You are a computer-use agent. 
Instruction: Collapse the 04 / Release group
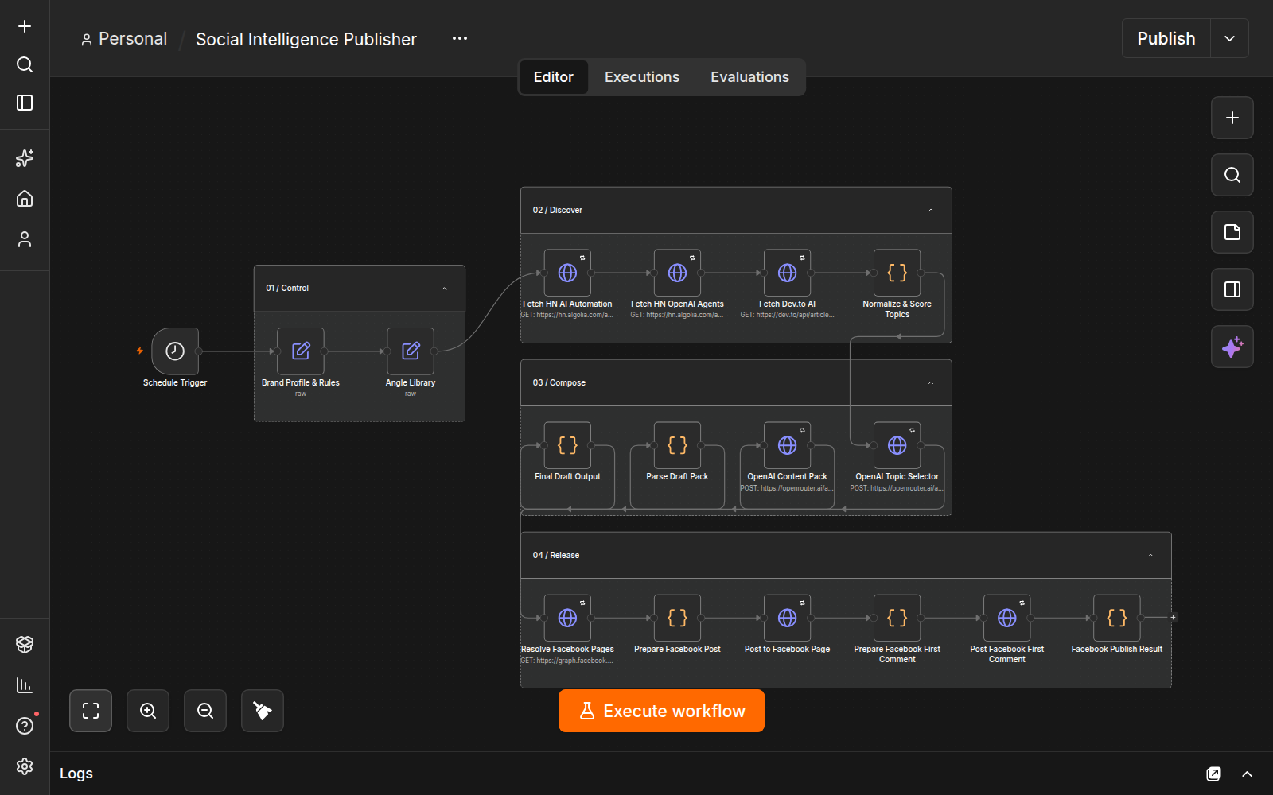coord(1150,556)
